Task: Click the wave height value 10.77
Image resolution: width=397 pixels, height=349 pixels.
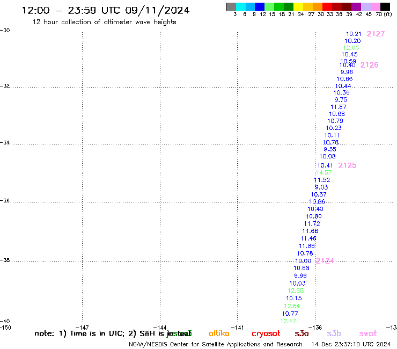Action: 290,314
